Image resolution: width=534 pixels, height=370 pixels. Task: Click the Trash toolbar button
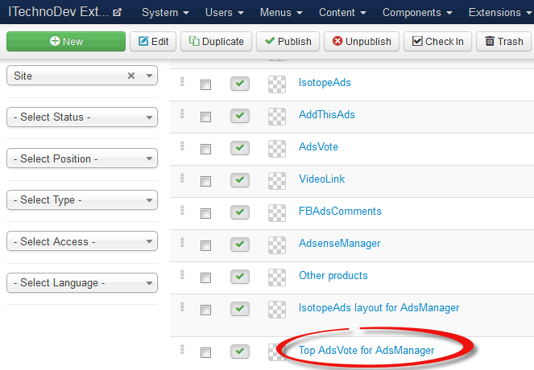[503, 42]
